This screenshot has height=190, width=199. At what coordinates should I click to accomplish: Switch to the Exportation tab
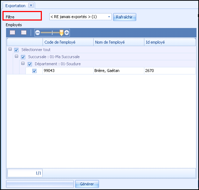[x=15, y=6]
